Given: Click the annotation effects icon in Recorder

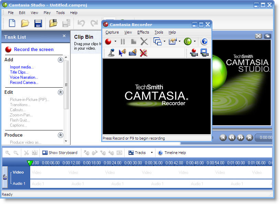Looking at the screenshot, I should 173,41.
